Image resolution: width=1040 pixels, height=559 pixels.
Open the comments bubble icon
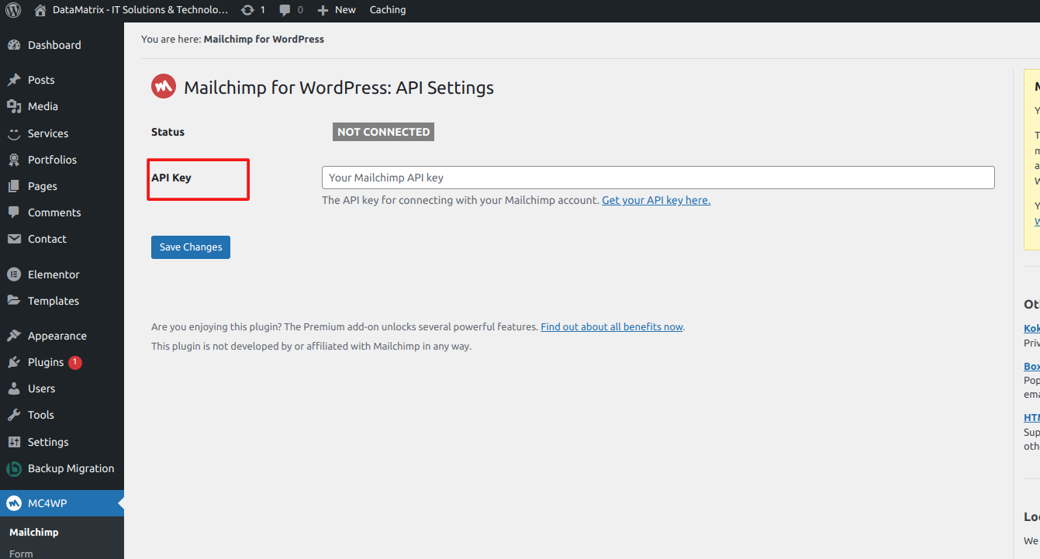pos(285,10)
